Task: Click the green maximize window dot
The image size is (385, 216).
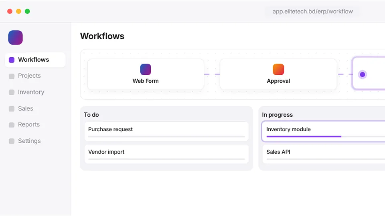Action: tap(28, 11)
